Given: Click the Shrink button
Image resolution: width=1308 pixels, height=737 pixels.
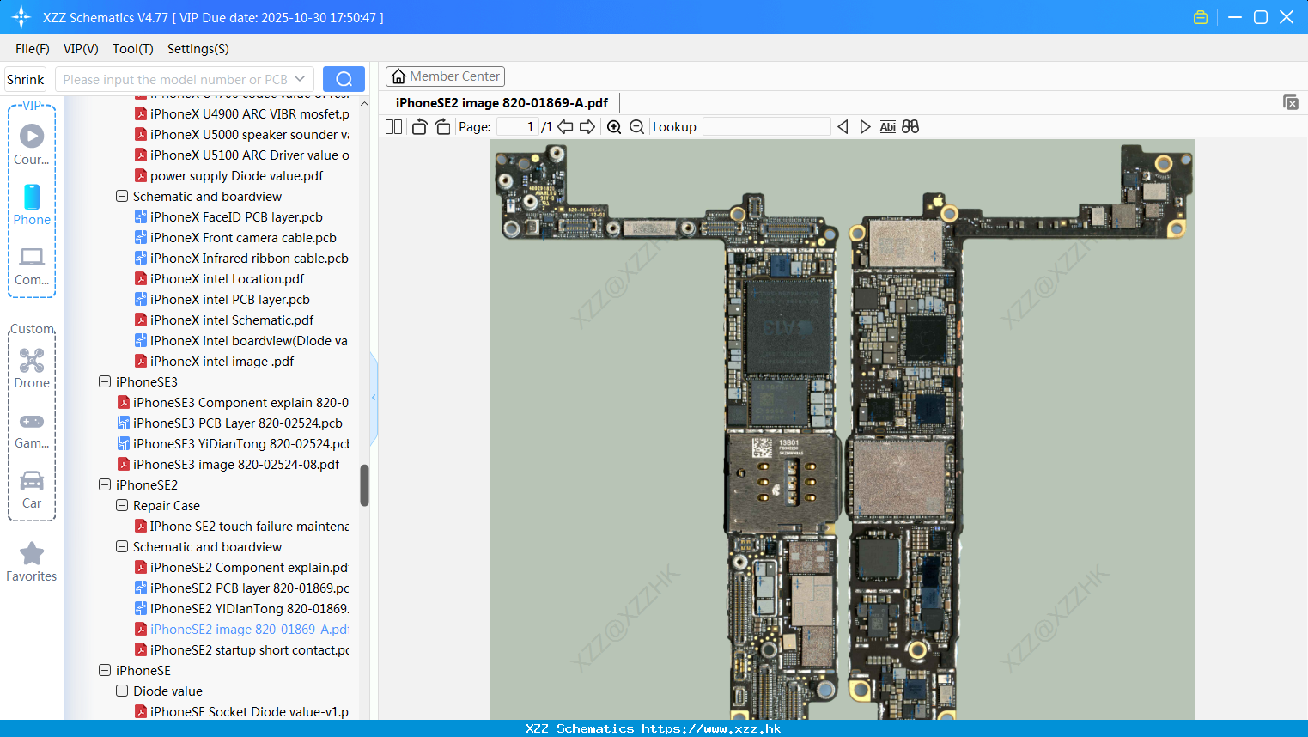Looking at the screenshot, I should pos(25,79).
